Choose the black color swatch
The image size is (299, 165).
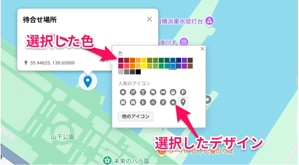pos(138,72)
